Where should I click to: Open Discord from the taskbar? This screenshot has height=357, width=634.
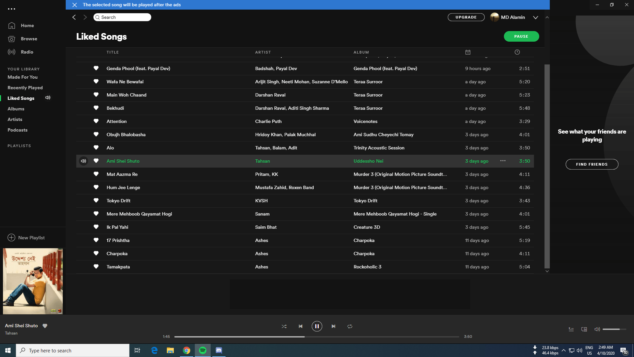tap(219, 350)
